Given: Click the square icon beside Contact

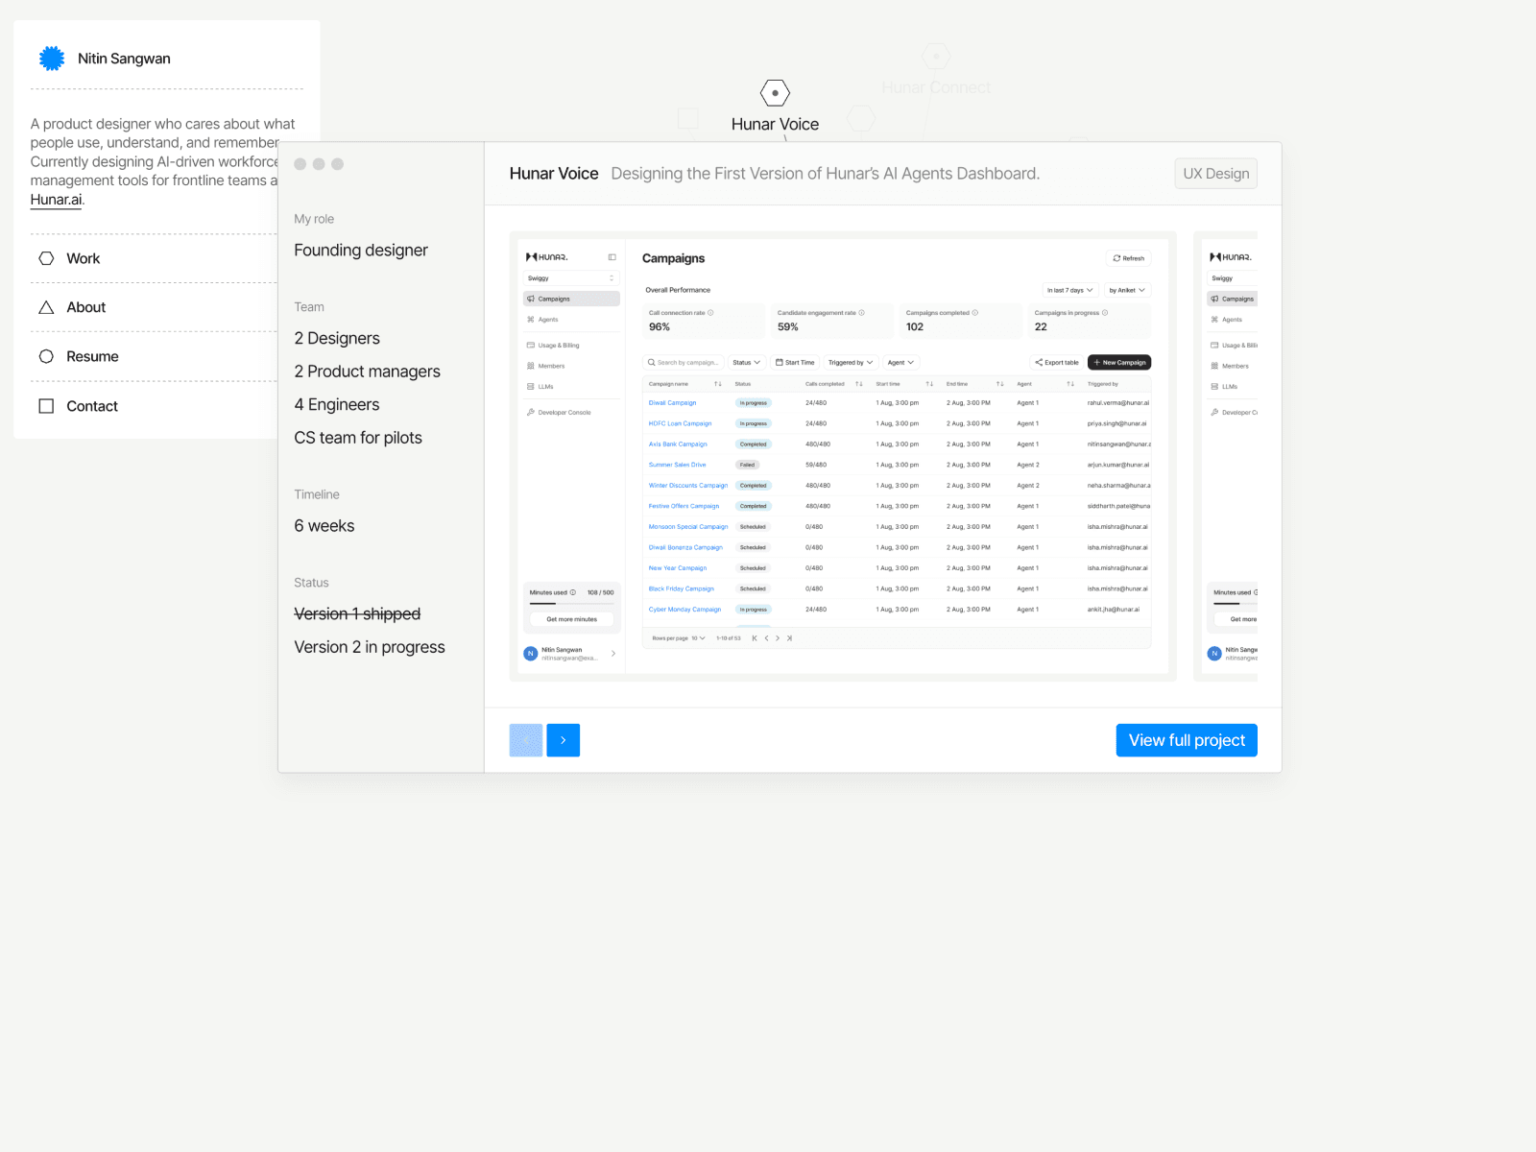Looking at the screenshot, I should click(46, 406).
